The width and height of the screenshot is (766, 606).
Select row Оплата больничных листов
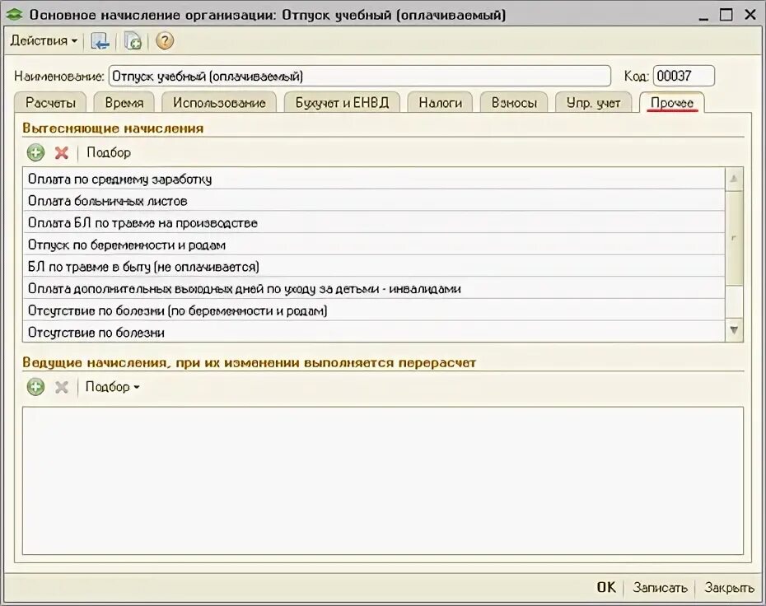[x=374, y=201]
